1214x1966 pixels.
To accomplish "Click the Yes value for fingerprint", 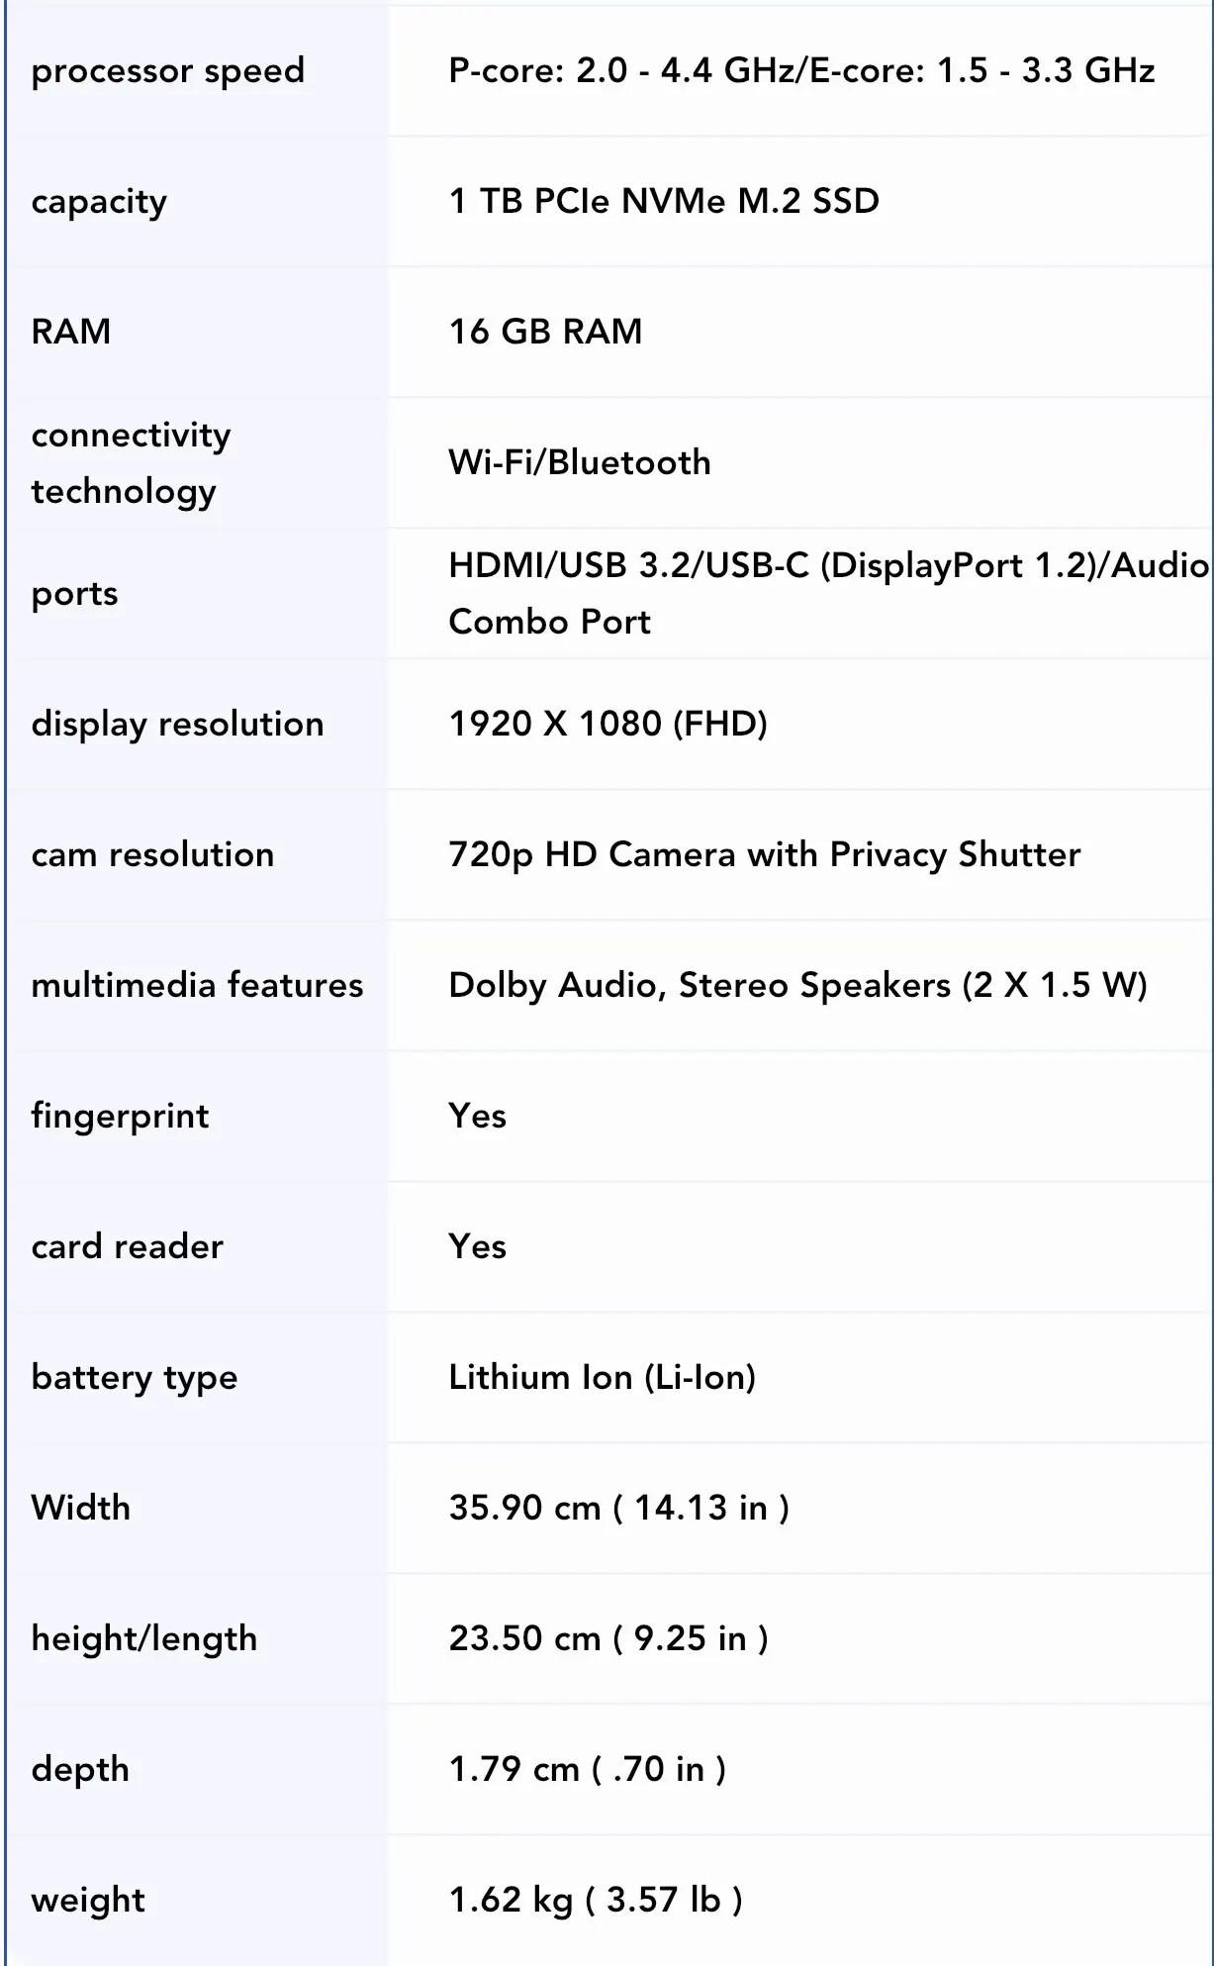I will (x=477, y=1116).
